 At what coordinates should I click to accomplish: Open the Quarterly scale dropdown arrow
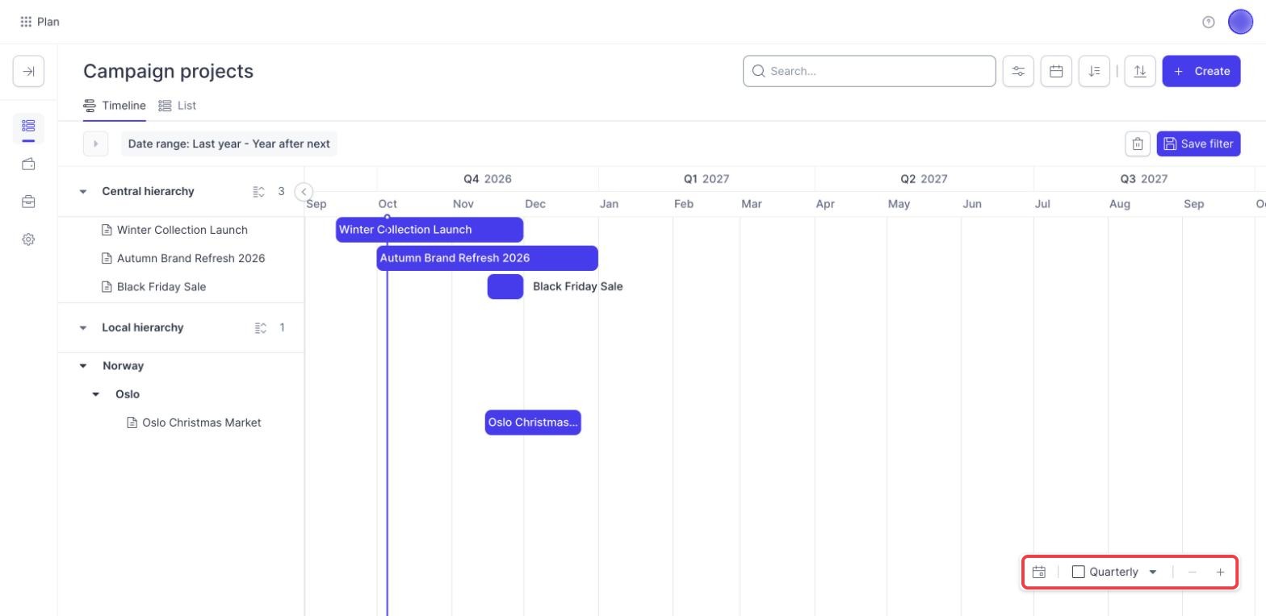(x=1153, y=572)
